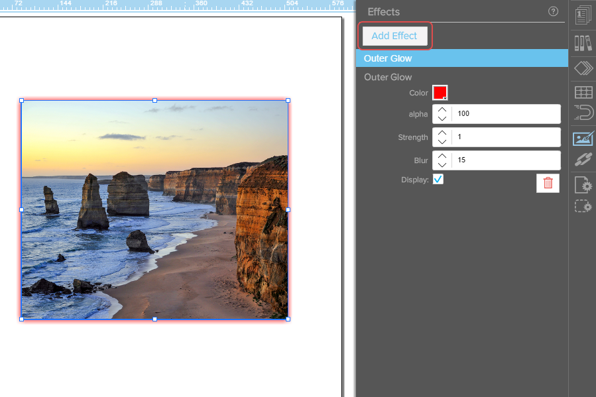This screenshot has height=397, width=596.
Task: Uncheck the Display checkbox
Action: pos(438,180)
